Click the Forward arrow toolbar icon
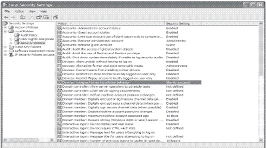 13,17
